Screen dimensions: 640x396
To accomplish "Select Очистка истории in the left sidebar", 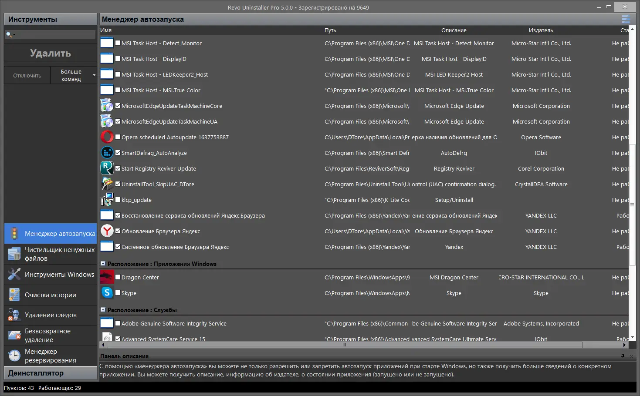I will tap(50, 295).
